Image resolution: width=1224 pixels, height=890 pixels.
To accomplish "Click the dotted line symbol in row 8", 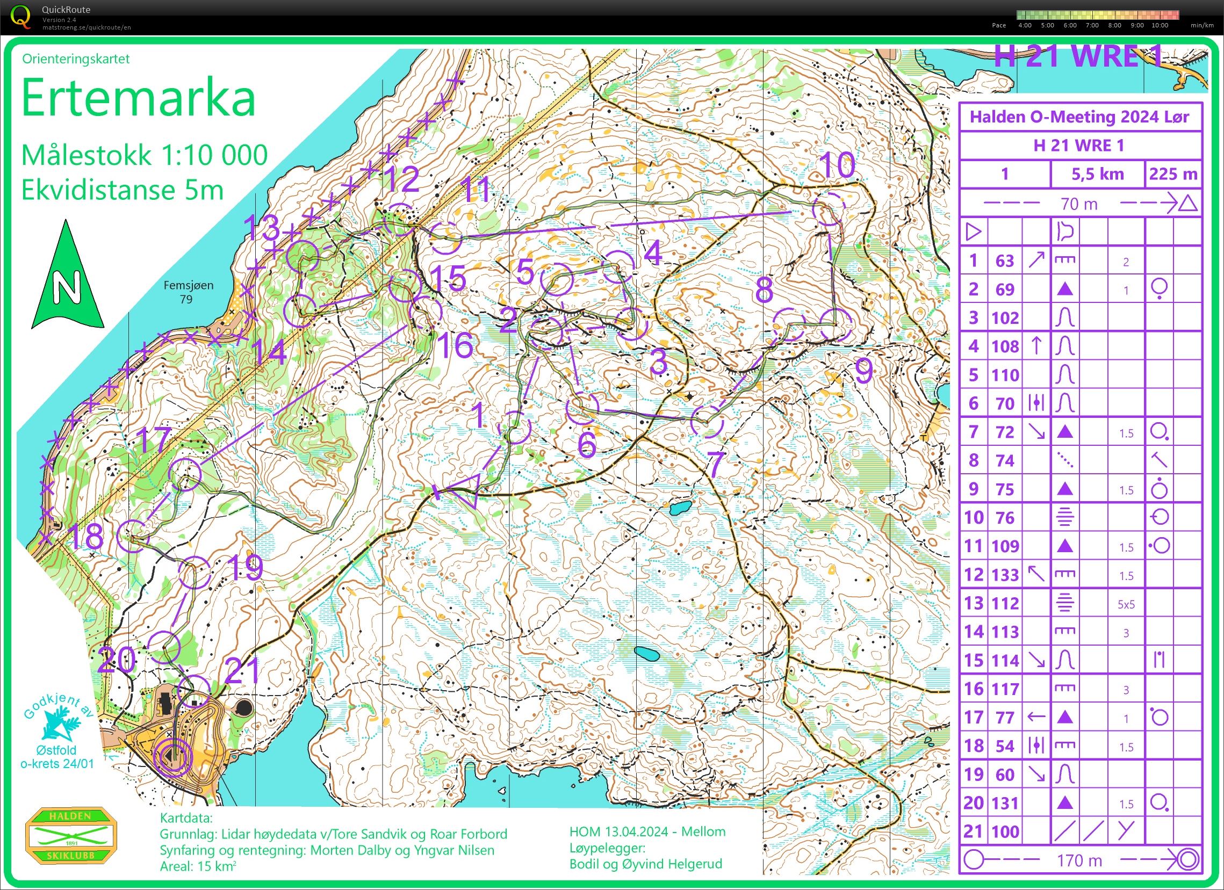I will tap(1064, 460).
